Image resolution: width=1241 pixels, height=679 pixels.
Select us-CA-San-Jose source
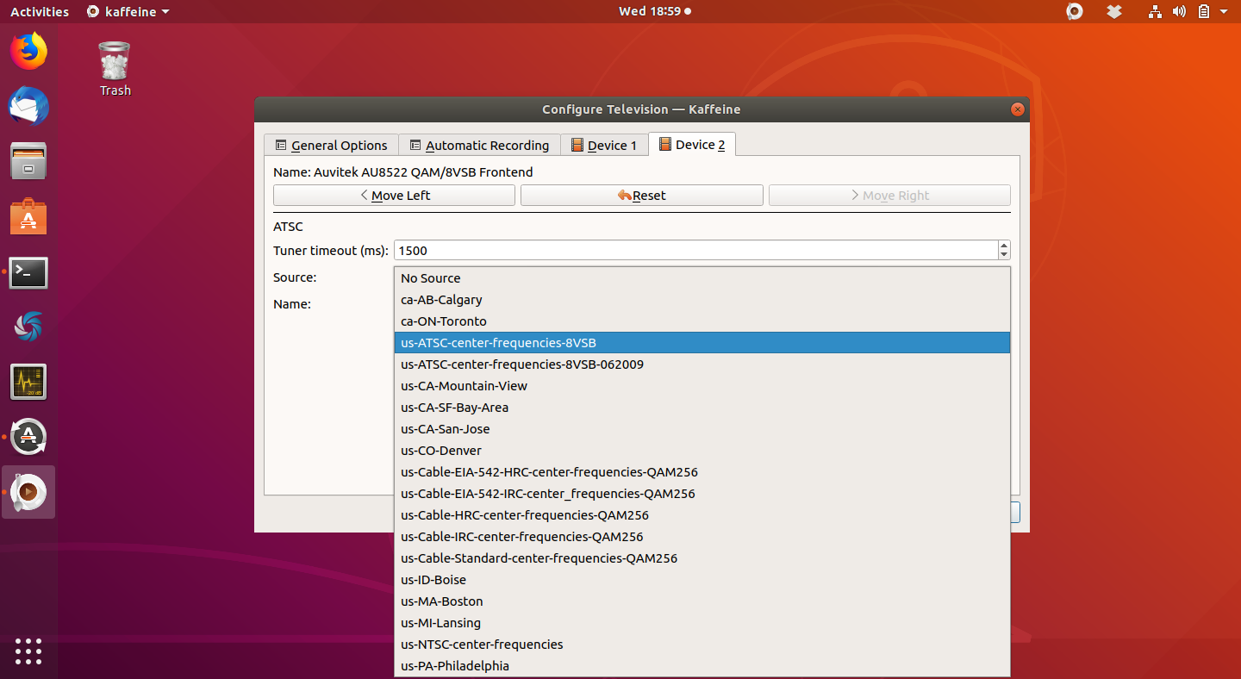tap(702, 429)
